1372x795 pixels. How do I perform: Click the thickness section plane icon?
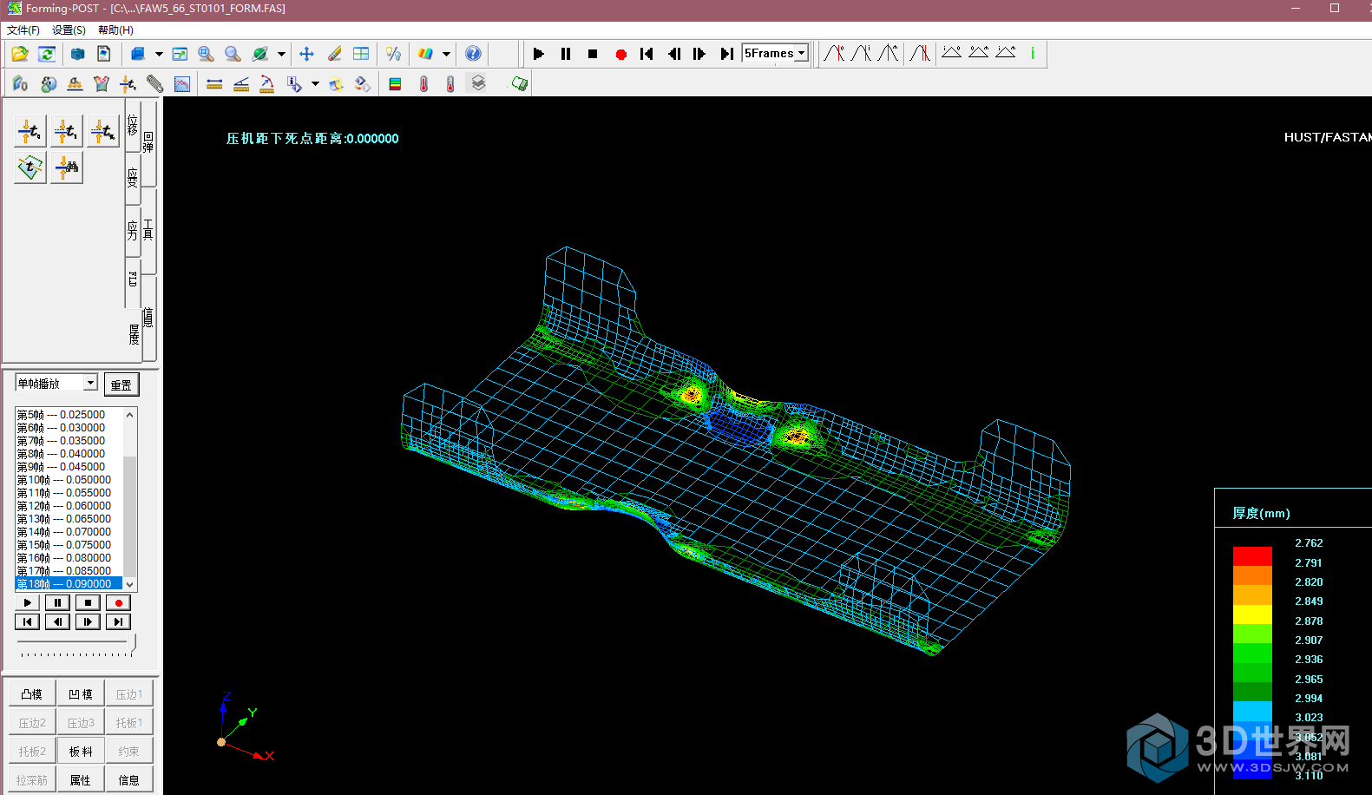point(30,168)
